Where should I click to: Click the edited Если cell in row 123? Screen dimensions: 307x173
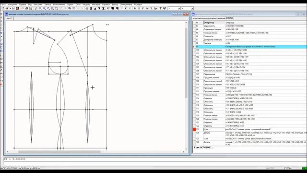pos(214,129)
